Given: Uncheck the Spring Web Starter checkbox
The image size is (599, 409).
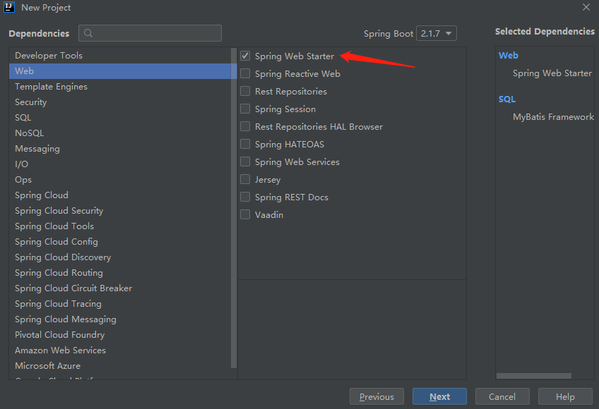Looking at the screenshot, I should pos(245,56).
